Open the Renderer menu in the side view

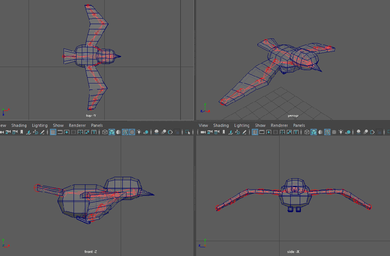pyautogui.click(x=279, y=125)
